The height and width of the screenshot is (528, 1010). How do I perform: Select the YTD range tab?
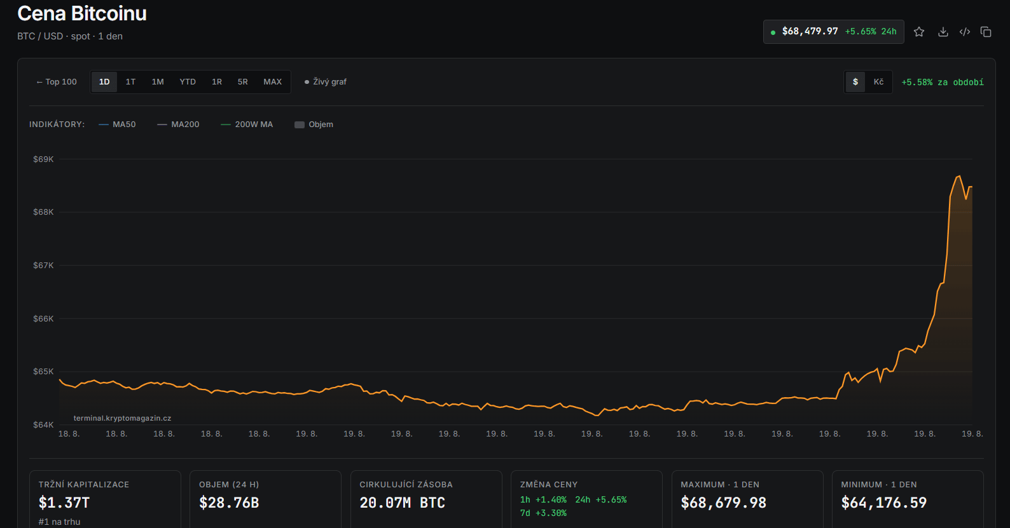coord(188,82)
